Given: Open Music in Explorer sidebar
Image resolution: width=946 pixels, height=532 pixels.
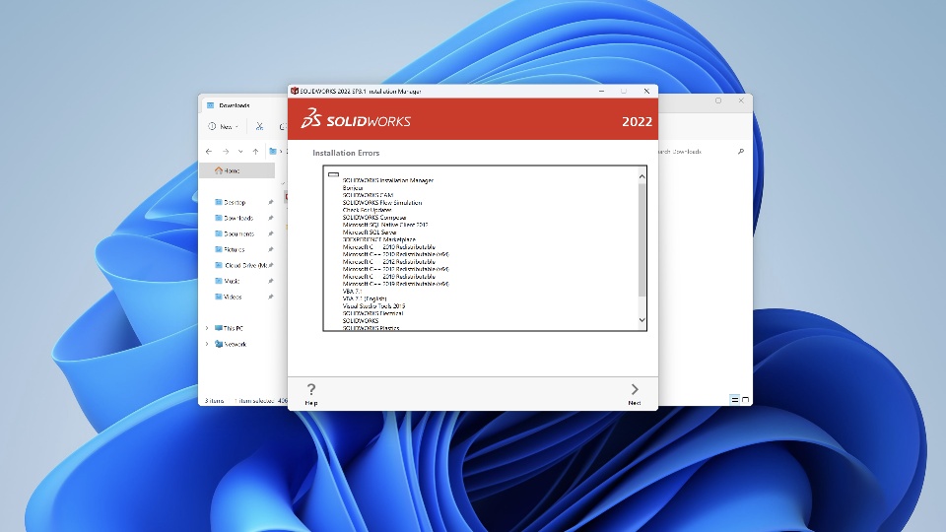Looking at the screenshot, I should click(232, 281).
